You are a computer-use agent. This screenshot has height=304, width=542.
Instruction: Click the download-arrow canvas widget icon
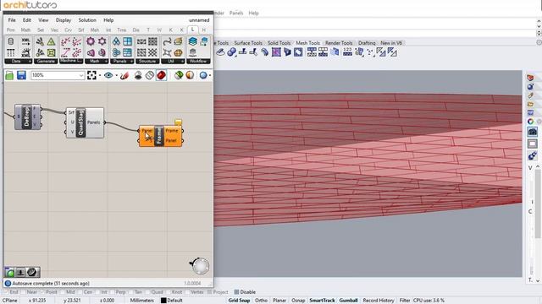coord(20,272)
